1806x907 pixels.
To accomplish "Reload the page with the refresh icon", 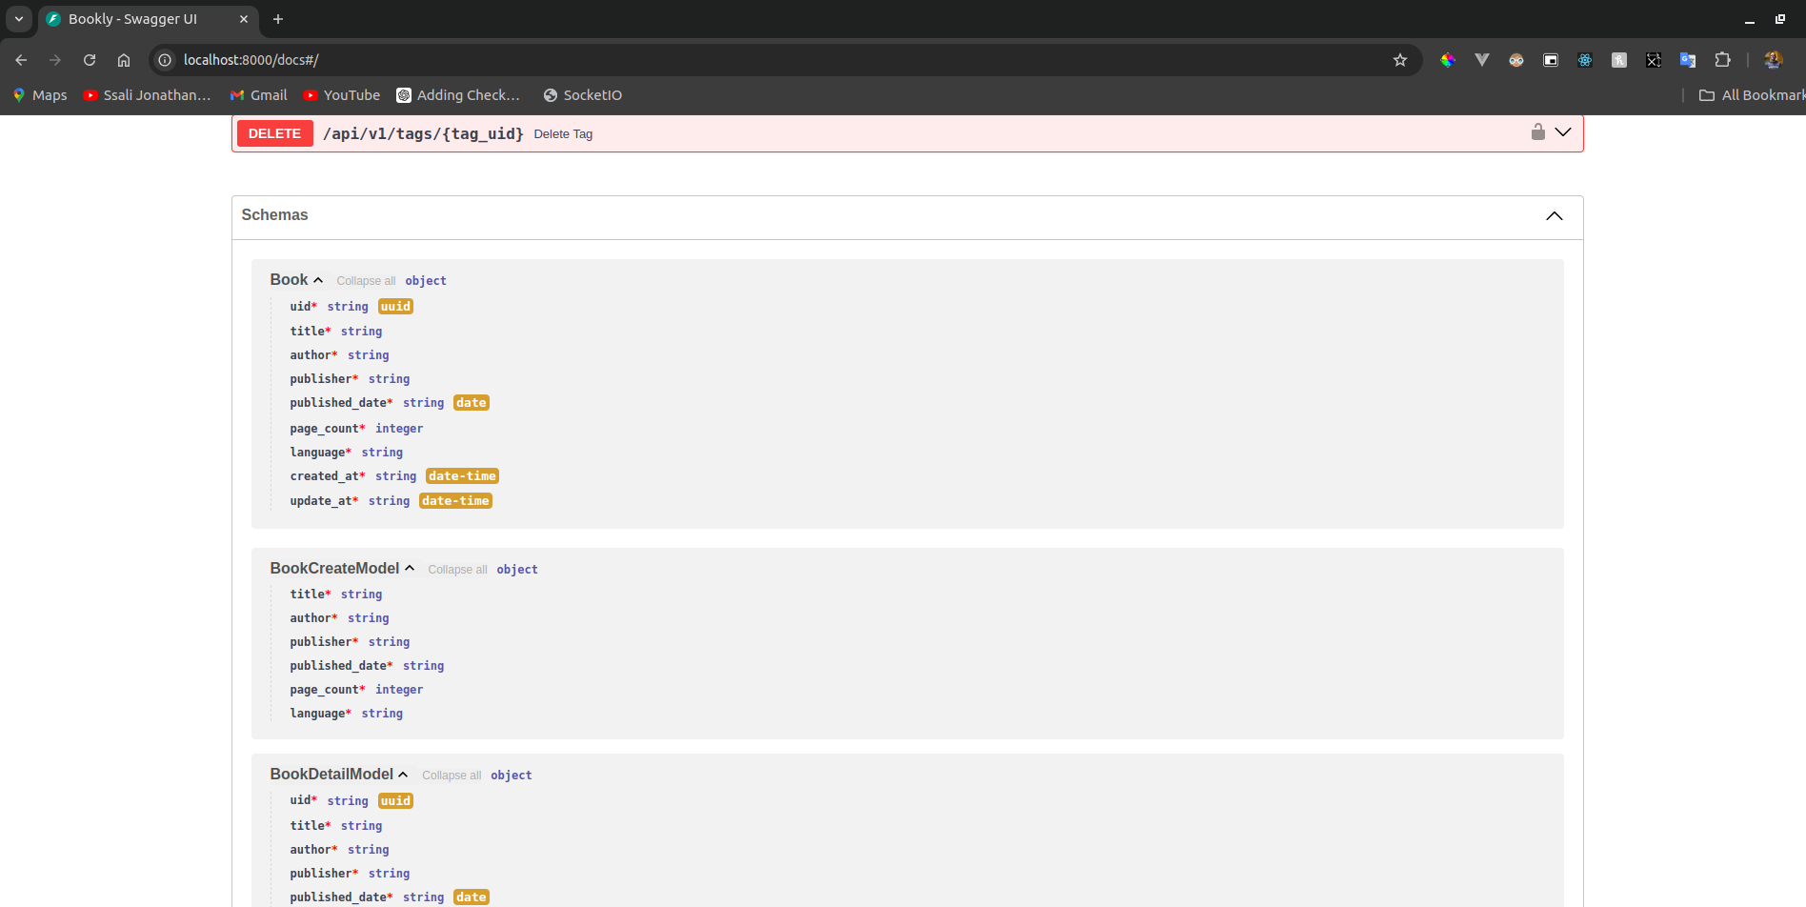I will point(90,60).
